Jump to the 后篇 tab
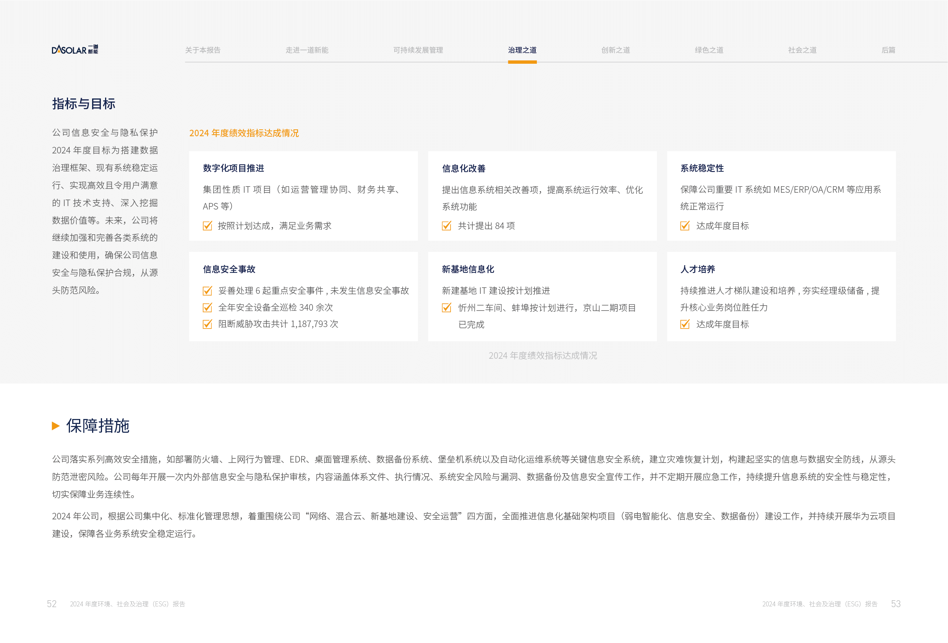The height and width of the screenshot is (643, 948). pos(888,50)
